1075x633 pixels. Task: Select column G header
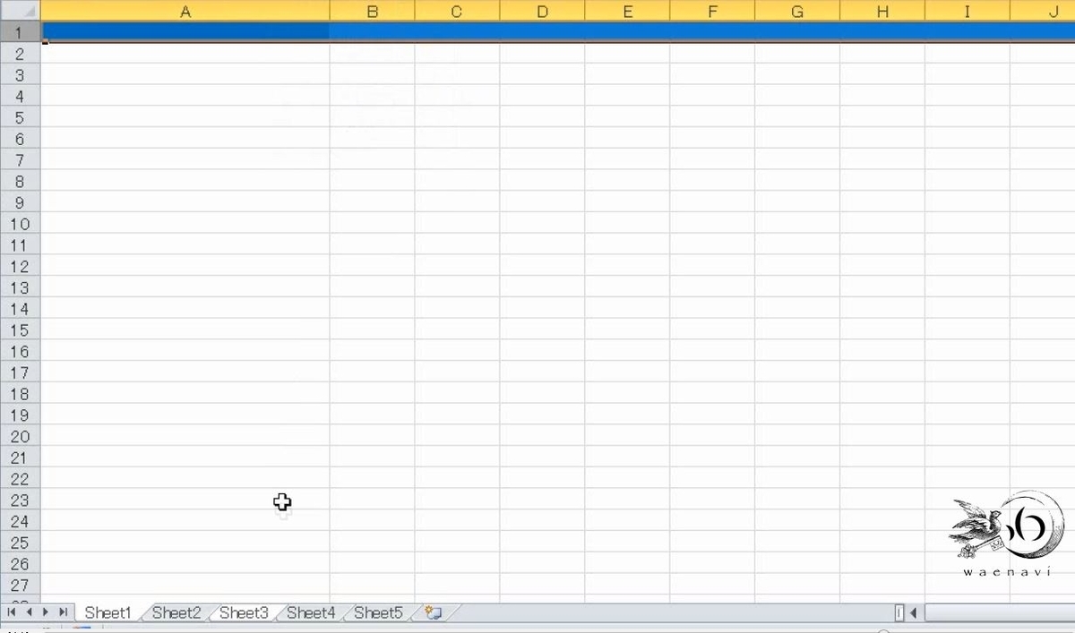797,11
